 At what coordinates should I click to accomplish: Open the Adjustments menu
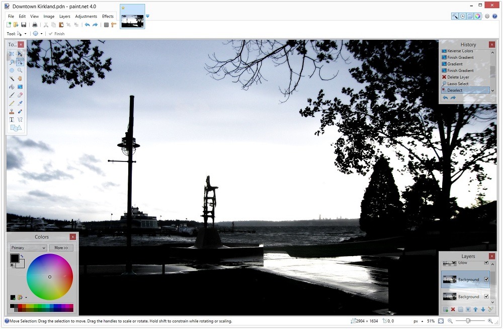86,16
